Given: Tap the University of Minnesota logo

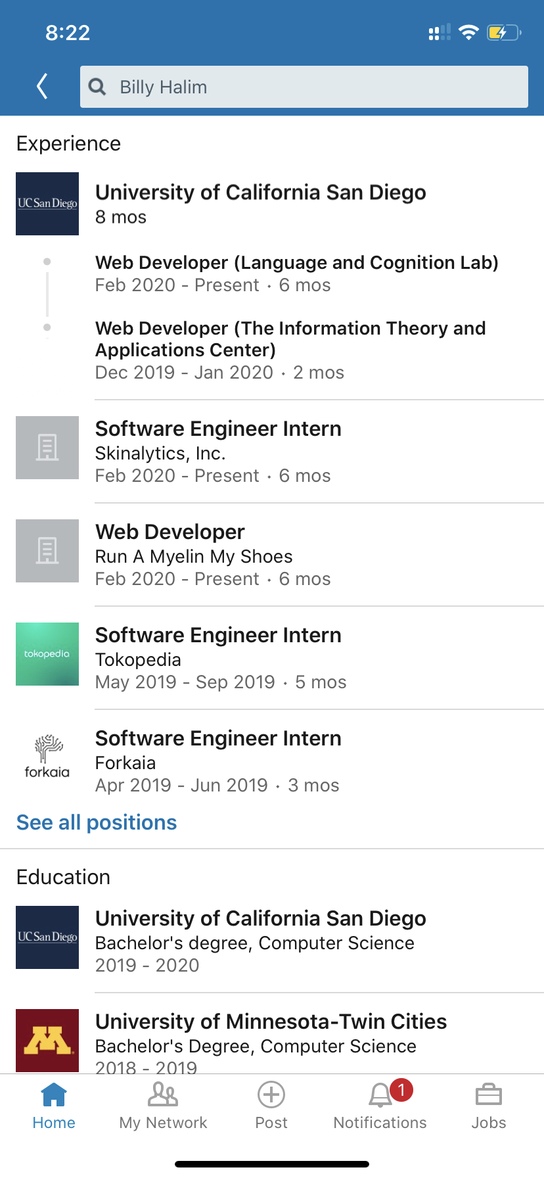Looking at the screenshot, I should [47, 1040].
